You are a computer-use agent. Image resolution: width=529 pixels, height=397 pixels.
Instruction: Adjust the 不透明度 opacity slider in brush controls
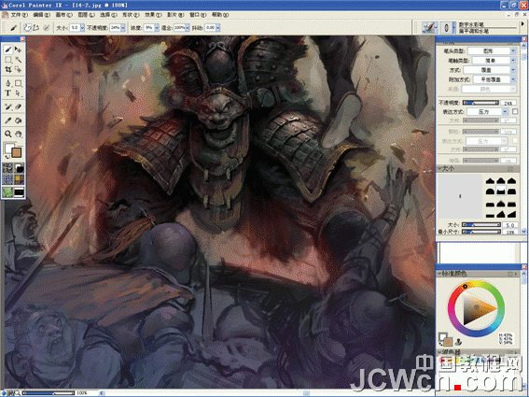pos(480,103)
